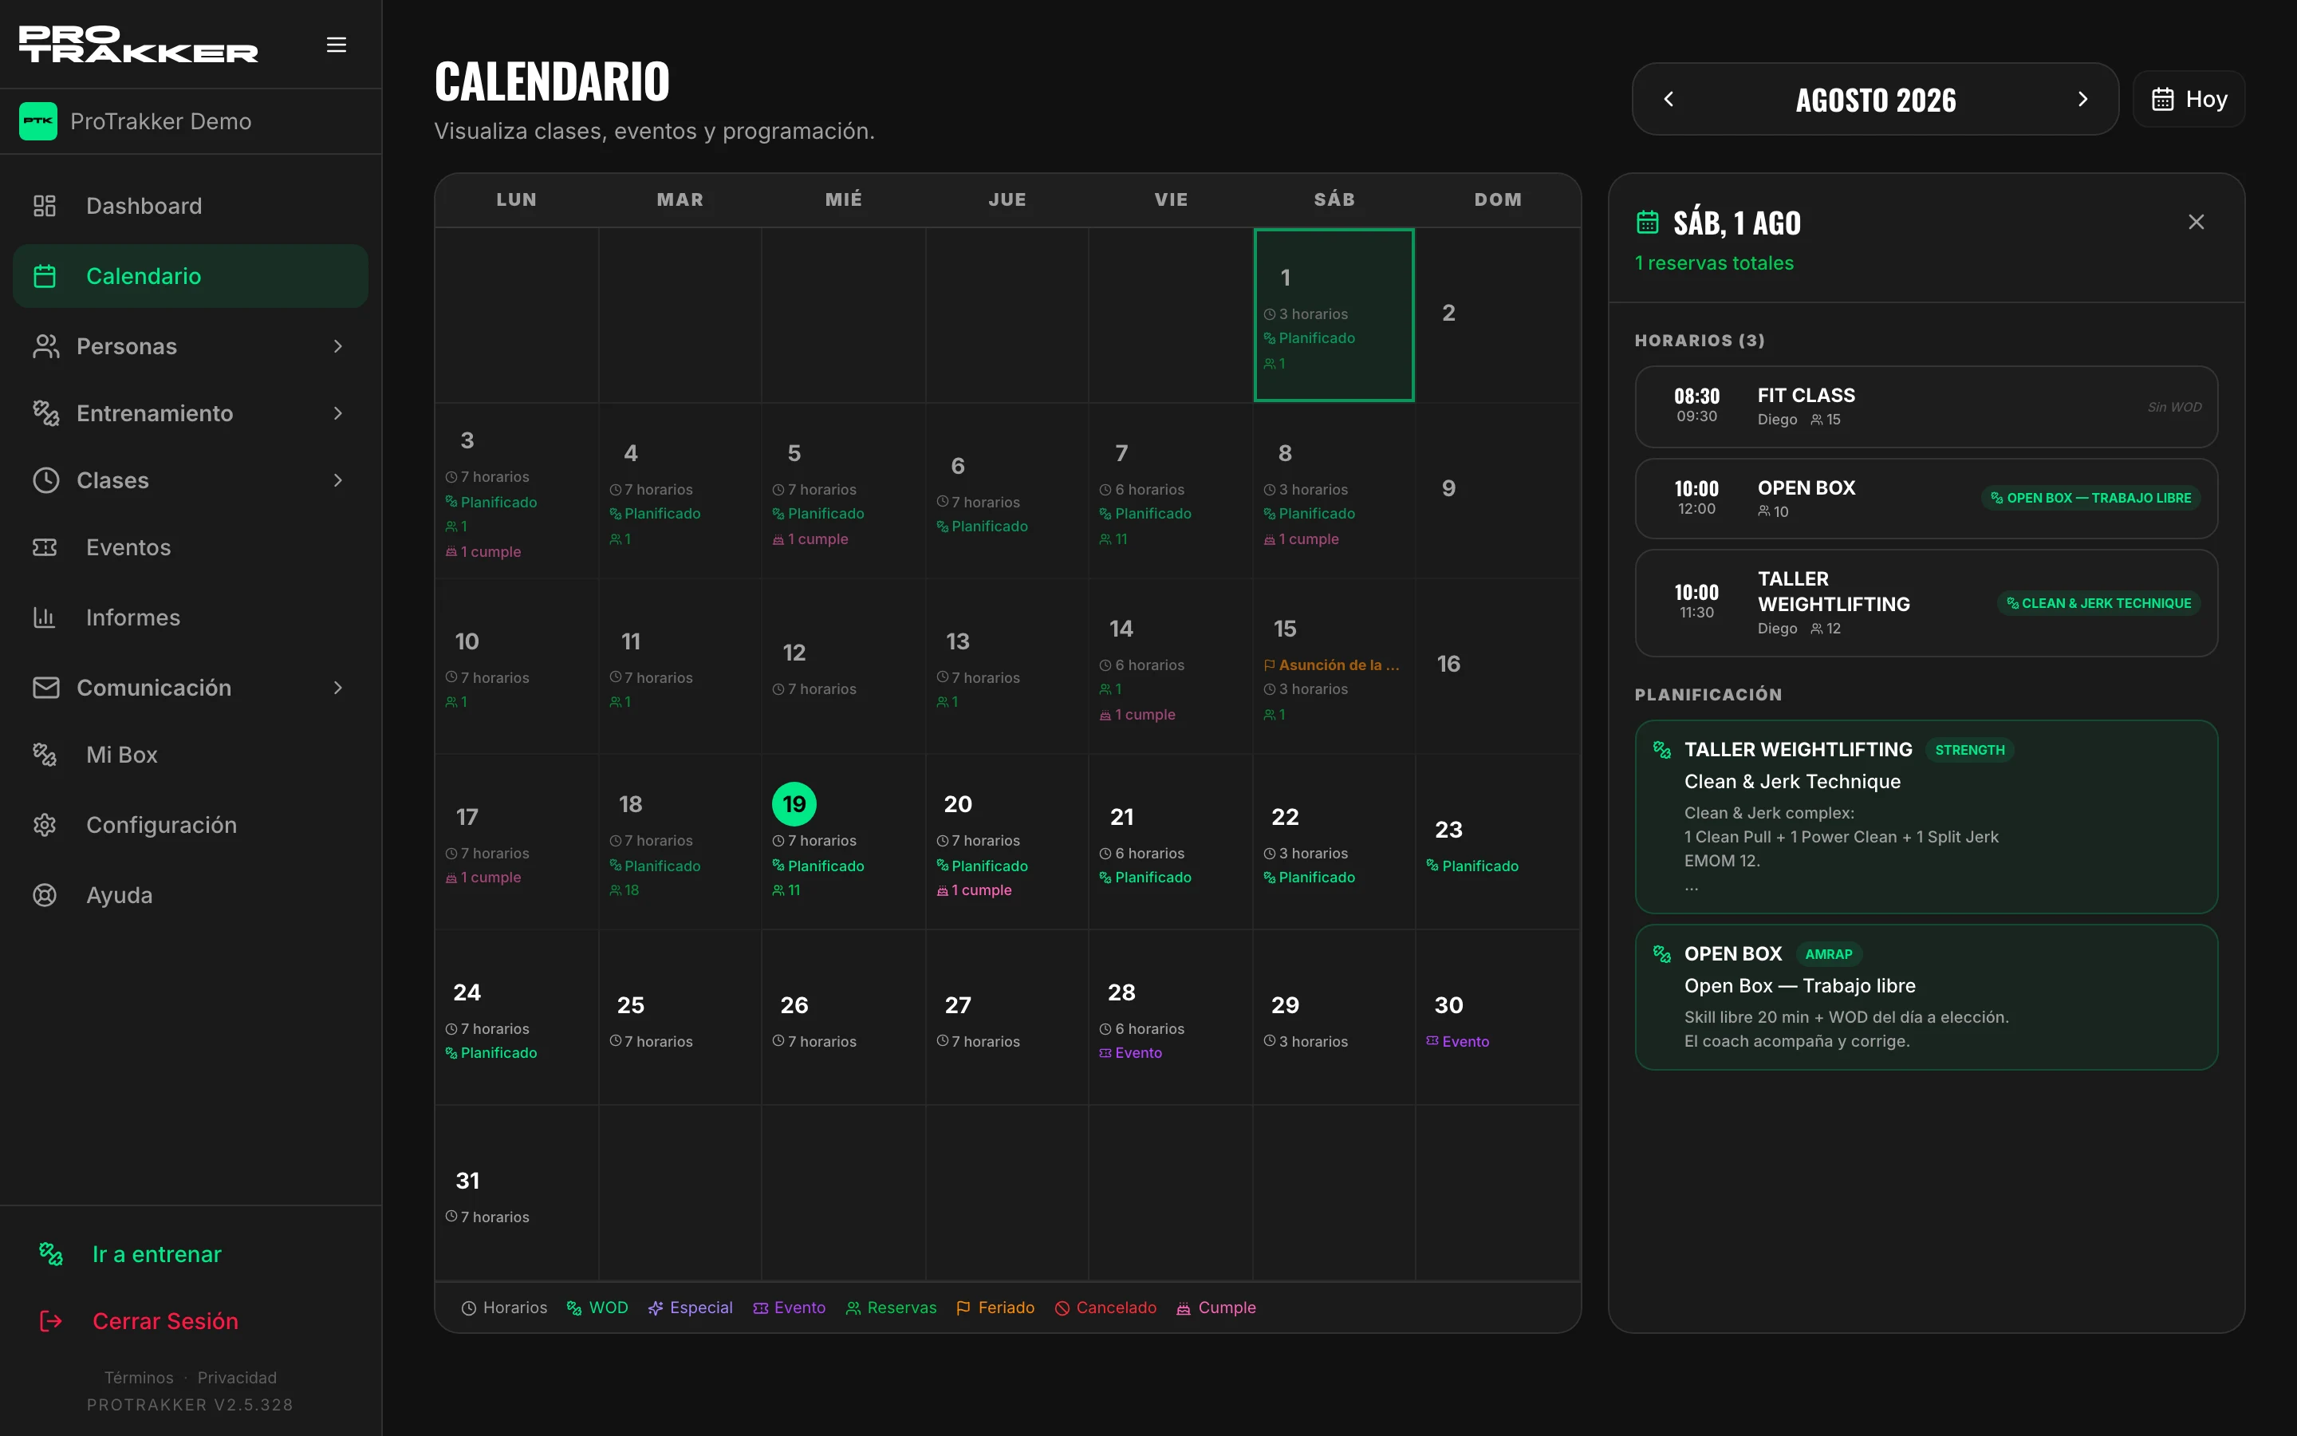Image resolution: width=2297 pixels, height=1436 pixels.
Task: Open the Configuración menu item
Action: tap(191, 824)
